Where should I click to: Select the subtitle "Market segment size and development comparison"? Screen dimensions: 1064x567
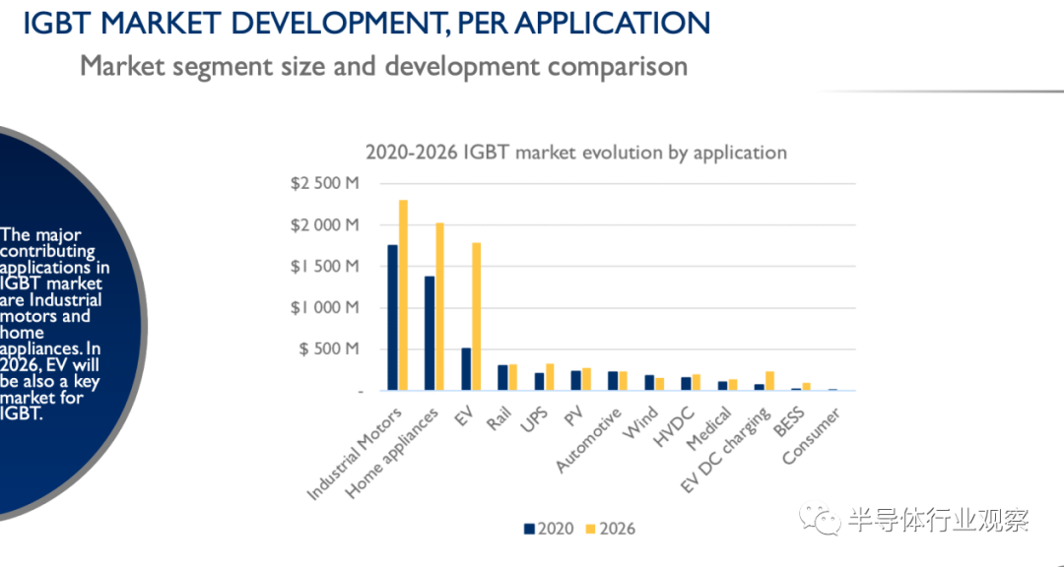click(384, 67)
